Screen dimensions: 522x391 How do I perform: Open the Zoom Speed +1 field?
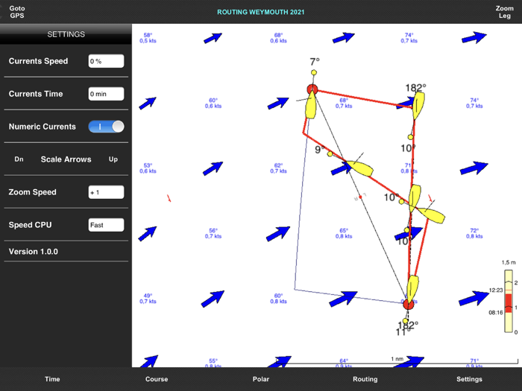(106, 192)
